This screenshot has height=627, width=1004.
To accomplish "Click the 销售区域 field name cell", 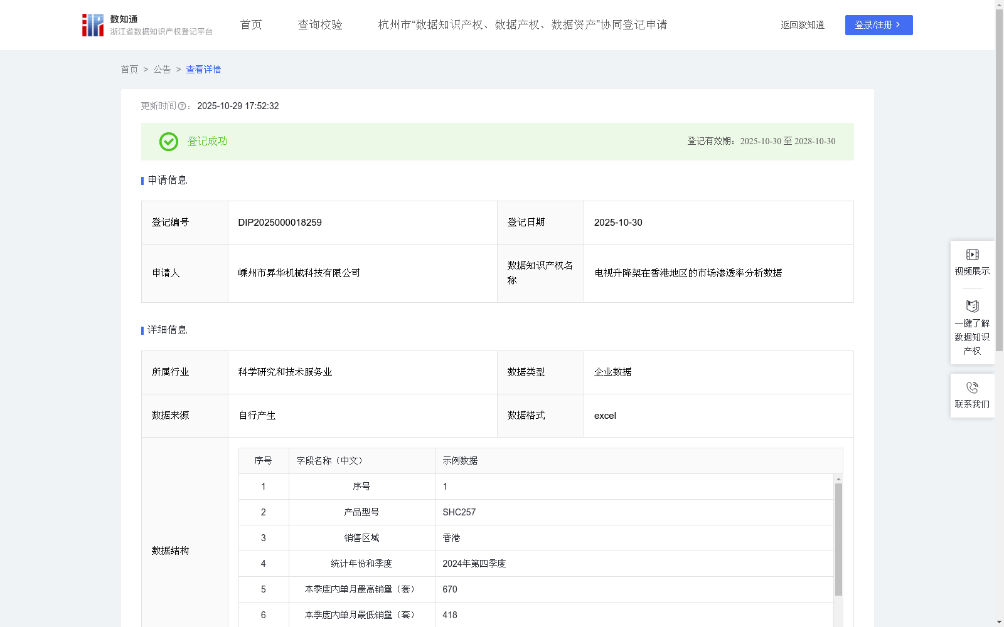I will 361,538.
